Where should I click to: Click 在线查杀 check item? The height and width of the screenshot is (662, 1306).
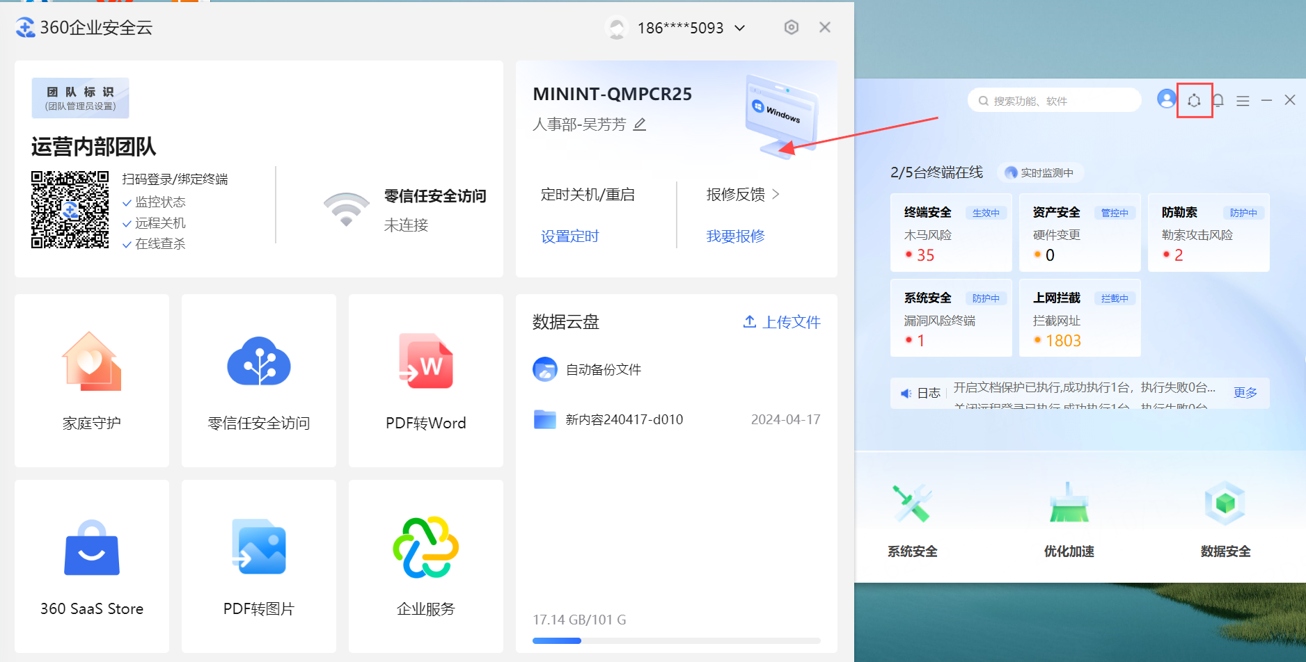click(x=154, y=244)
